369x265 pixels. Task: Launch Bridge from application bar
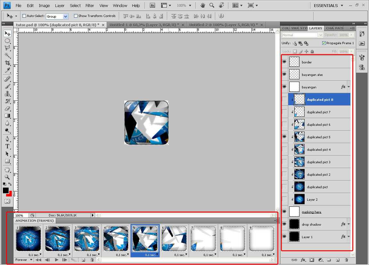pyautogui.click(x=152, y=5)
